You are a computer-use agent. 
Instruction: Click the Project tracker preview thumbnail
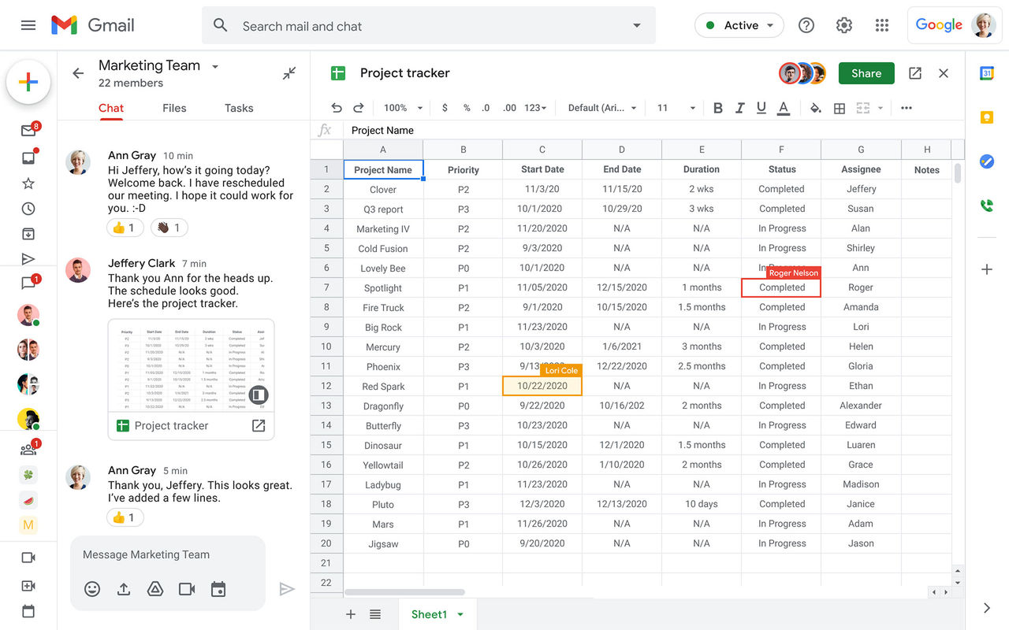(x=191, y=365)
